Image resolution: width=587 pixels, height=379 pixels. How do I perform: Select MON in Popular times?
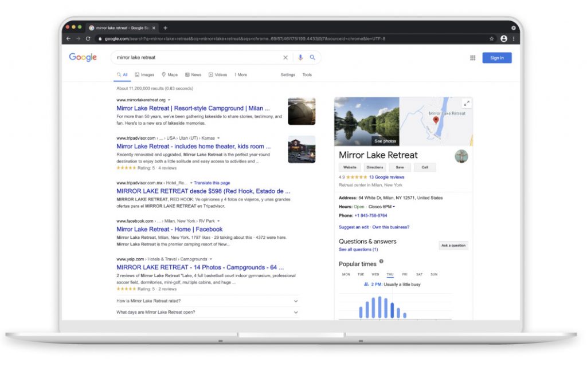[x=346, y=275]
